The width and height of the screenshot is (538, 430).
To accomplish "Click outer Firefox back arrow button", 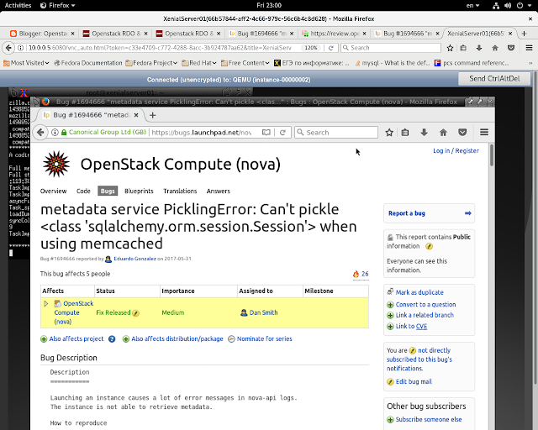I will 9,48.
